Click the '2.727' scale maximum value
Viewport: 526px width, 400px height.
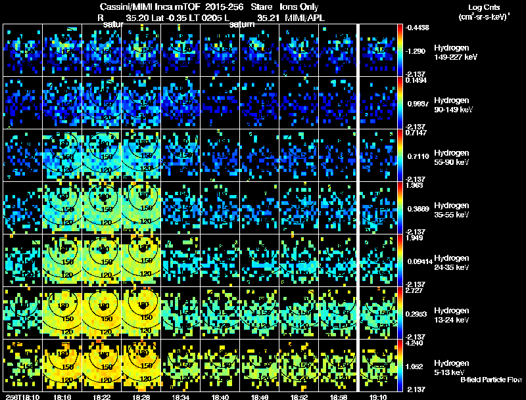coord(414,290)
